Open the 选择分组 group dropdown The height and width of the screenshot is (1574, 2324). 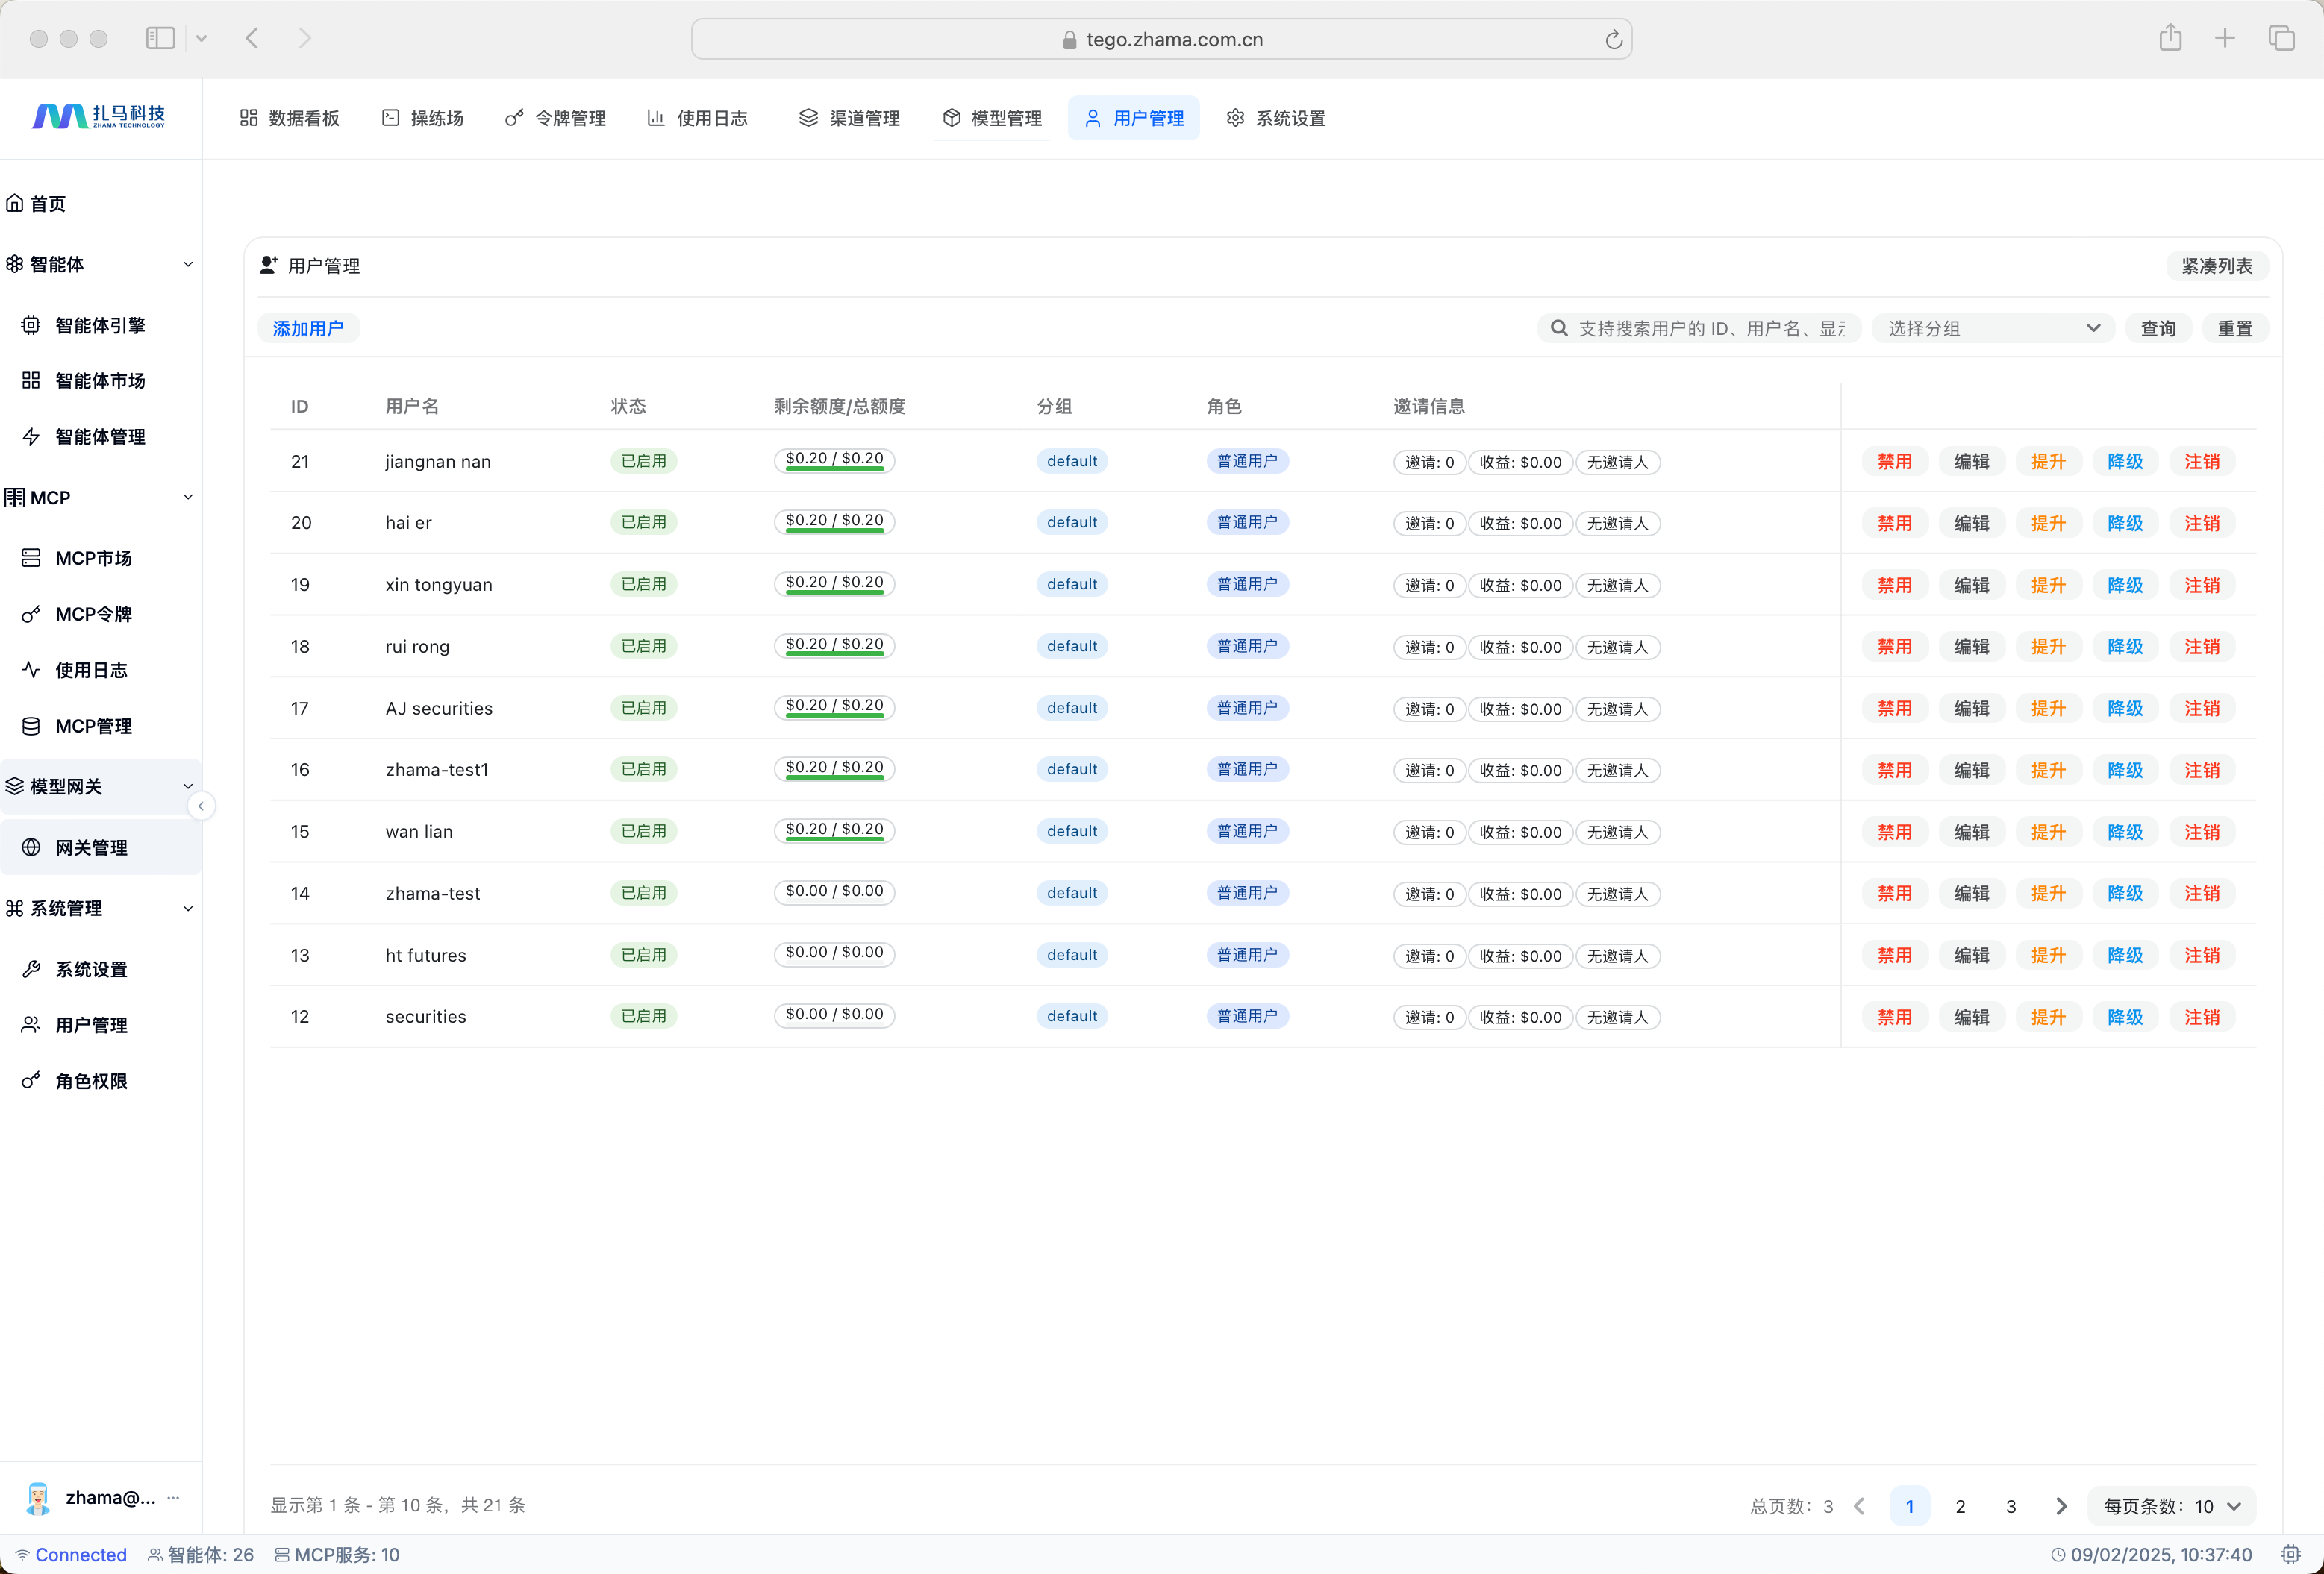(1992, 327)
